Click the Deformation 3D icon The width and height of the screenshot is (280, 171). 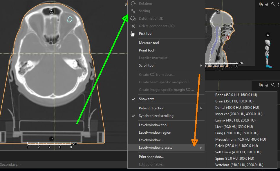[133, 19]
